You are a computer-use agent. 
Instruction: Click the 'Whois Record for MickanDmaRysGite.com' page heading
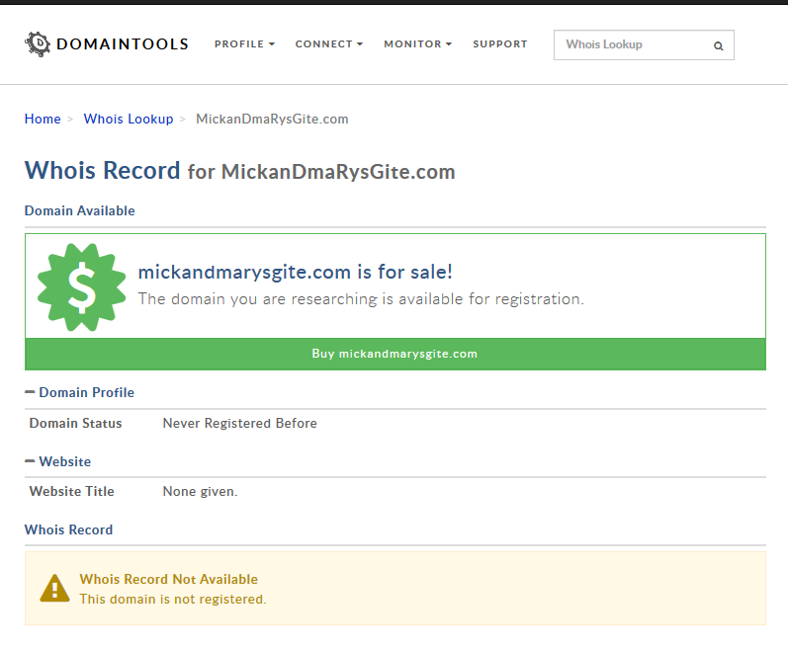239,171
